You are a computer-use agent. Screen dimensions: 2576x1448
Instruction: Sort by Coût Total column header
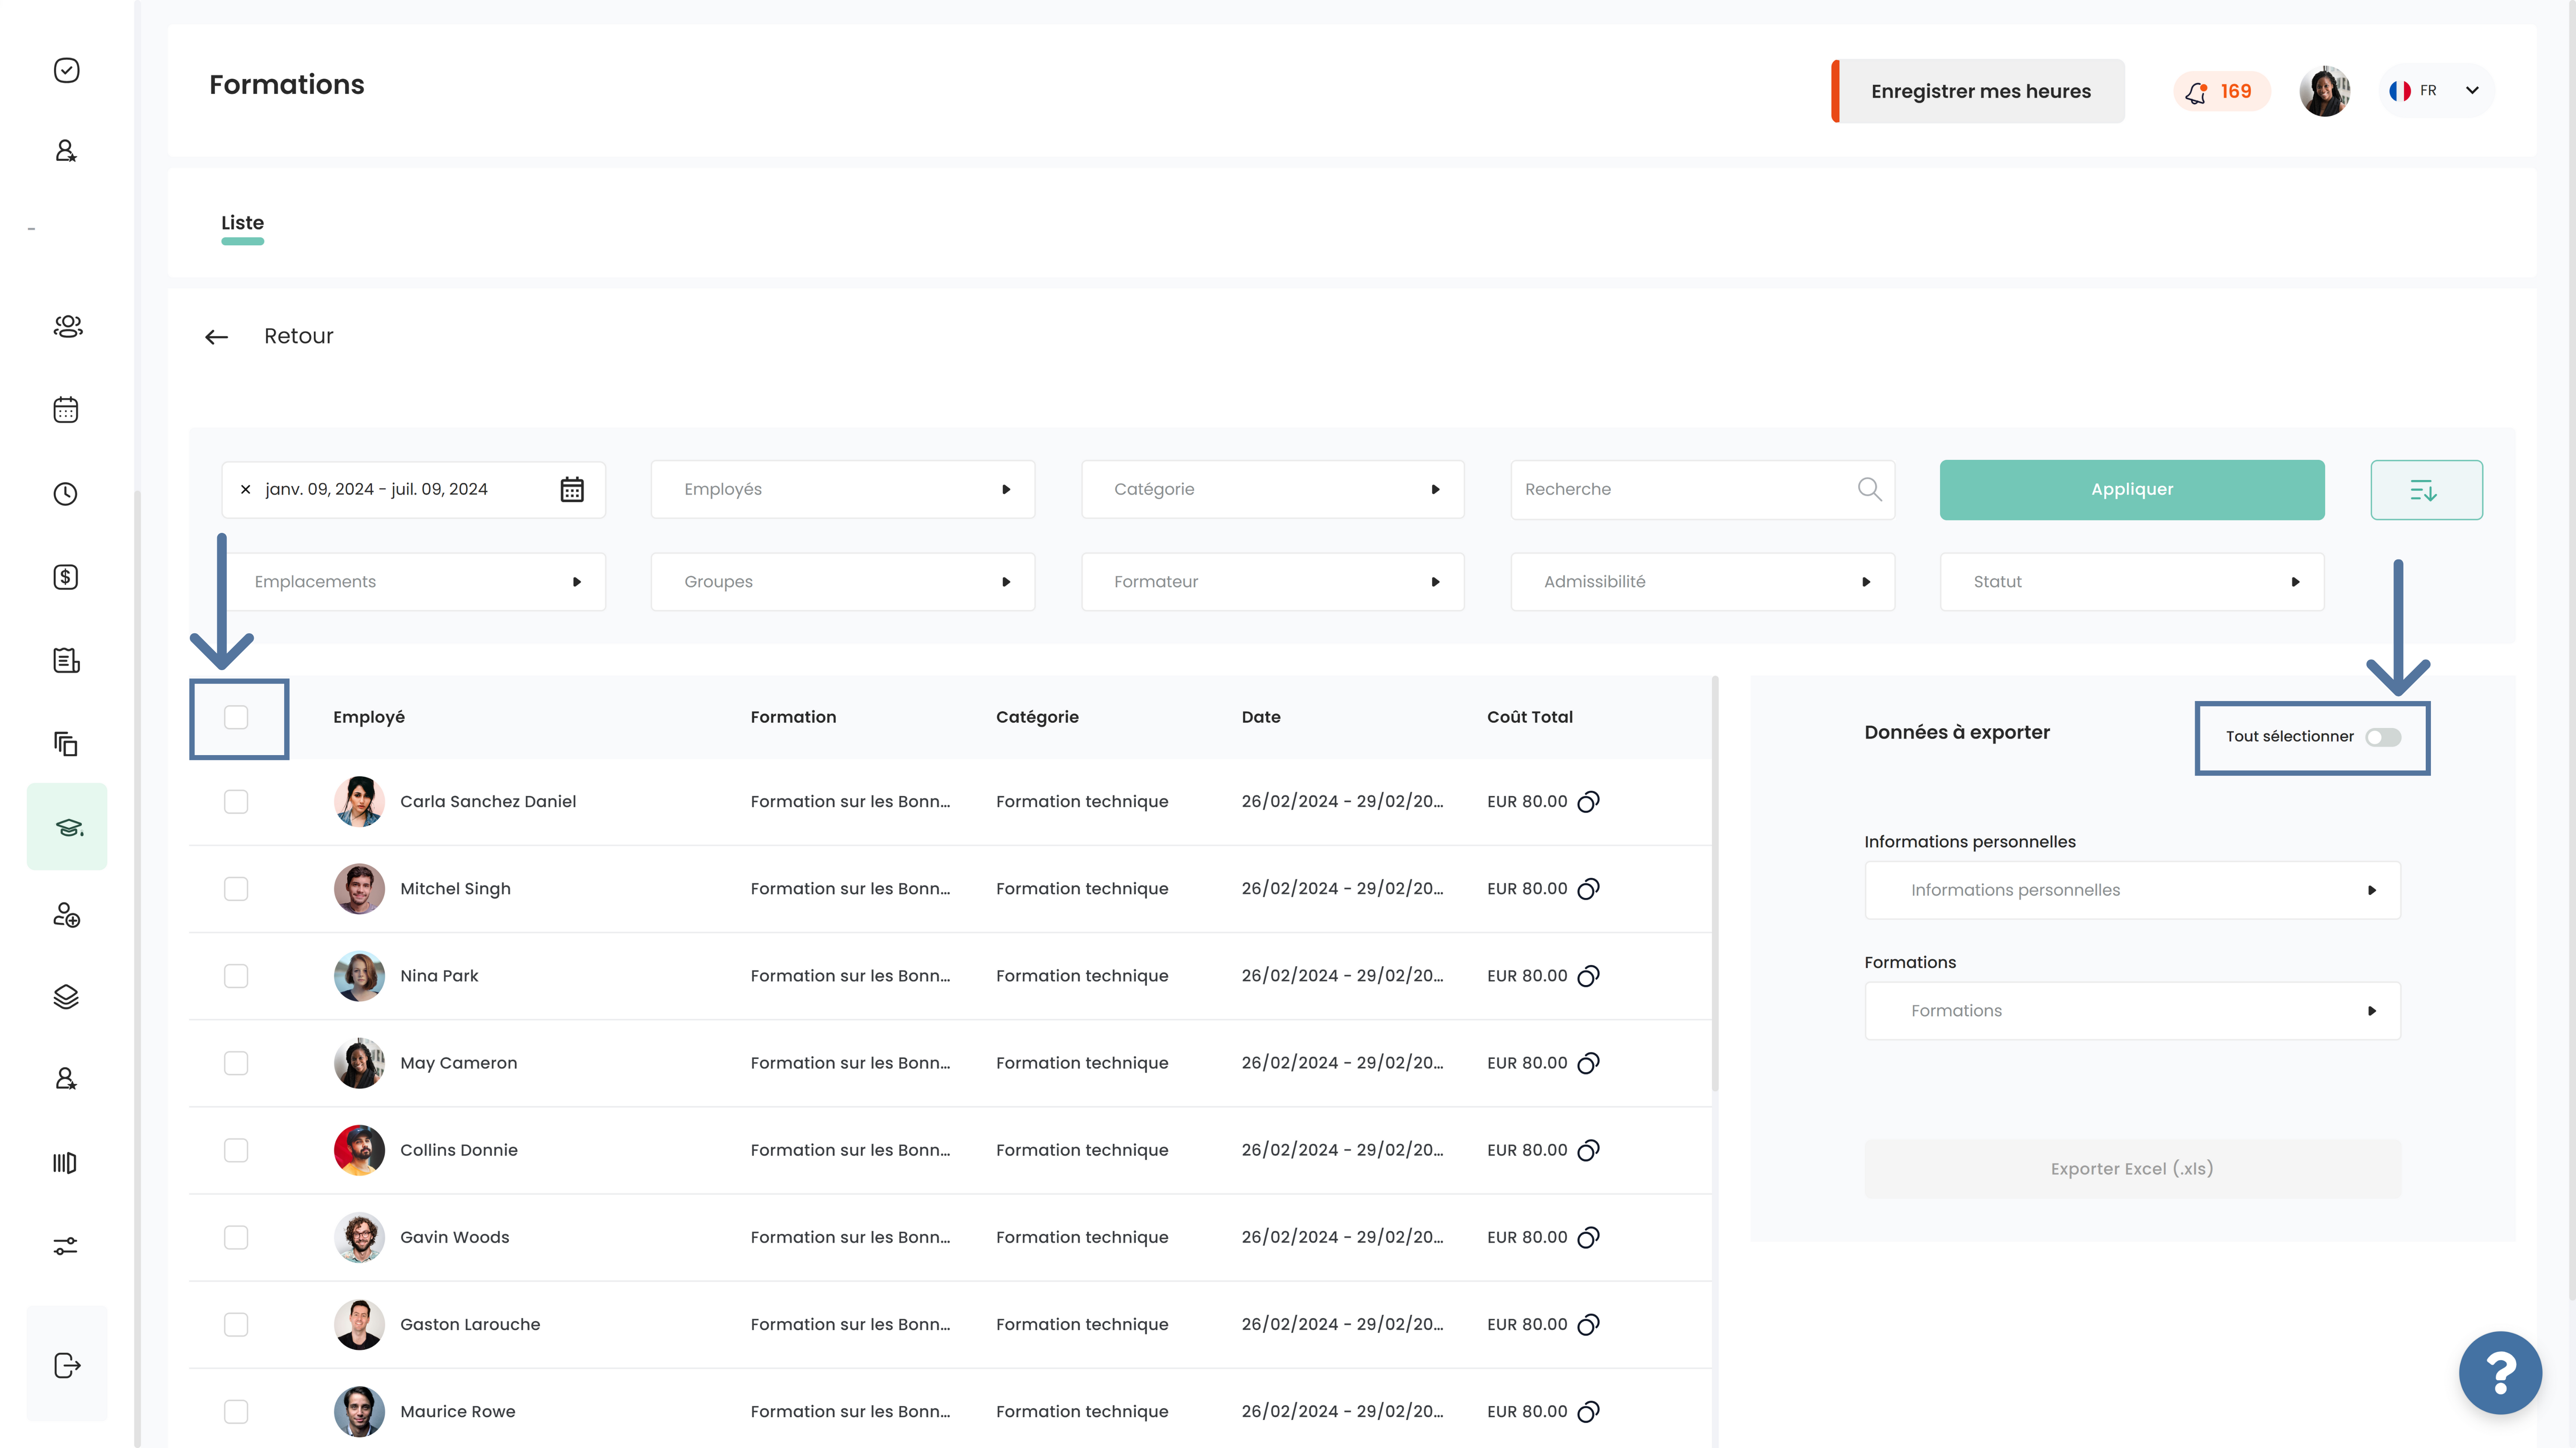[1530, 716]
